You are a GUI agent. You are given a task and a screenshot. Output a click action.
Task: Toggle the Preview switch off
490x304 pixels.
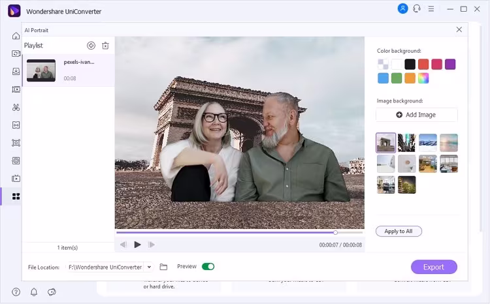[208, 267]
